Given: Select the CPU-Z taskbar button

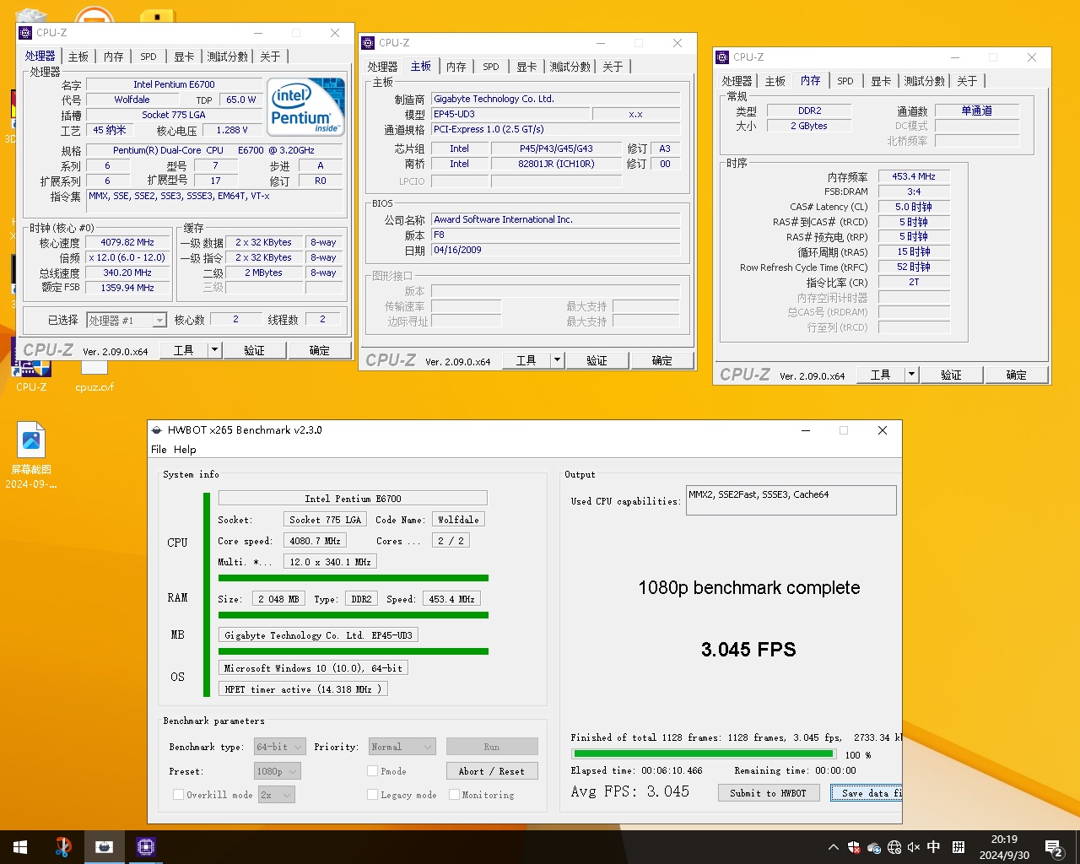Looking at the screenshot, I should (x=146, y=847).
